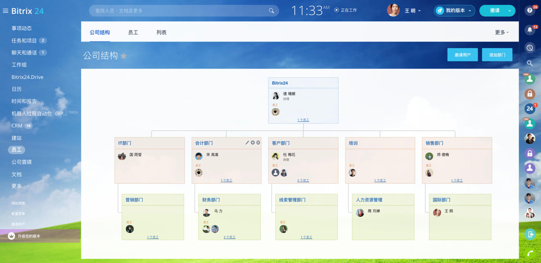Click 周 月婵 avatar in 人力资源管理
The height and width of the screenshot is (263, 541).
click(x=360, y=213)
